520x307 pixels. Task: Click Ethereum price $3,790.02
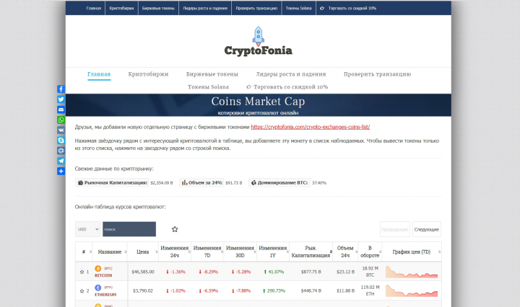point(143,291)
